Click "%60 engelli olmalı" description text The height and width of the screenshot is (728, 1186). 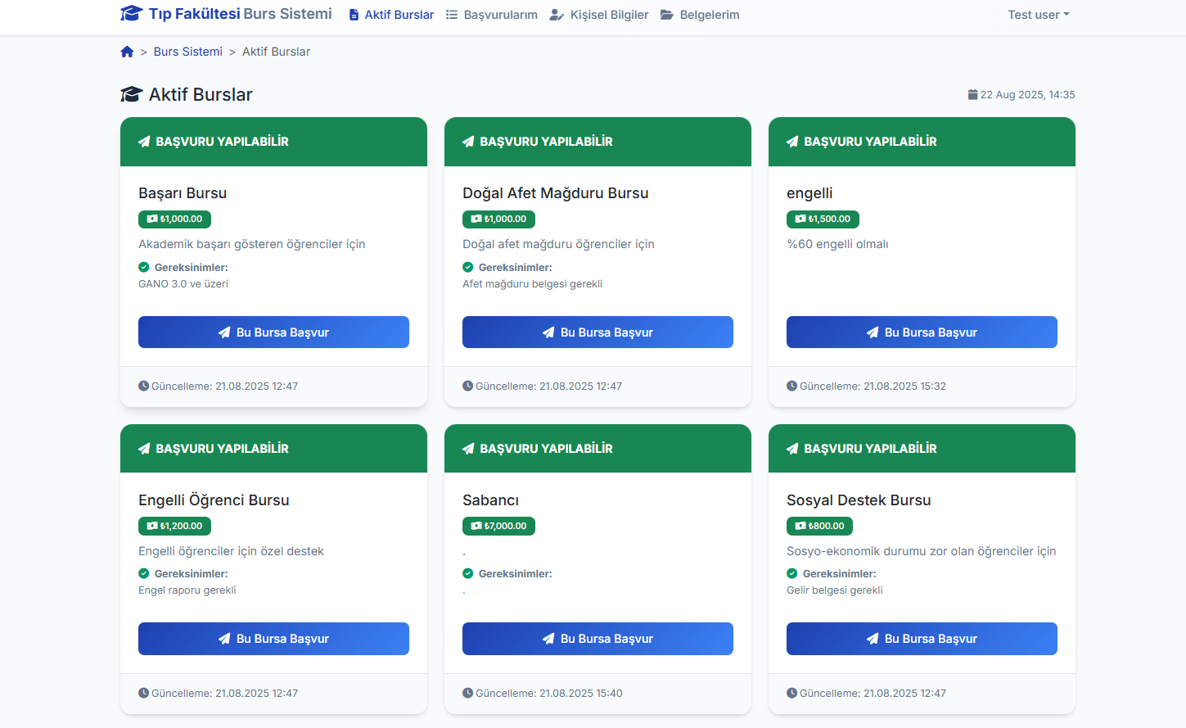(837, 244)
